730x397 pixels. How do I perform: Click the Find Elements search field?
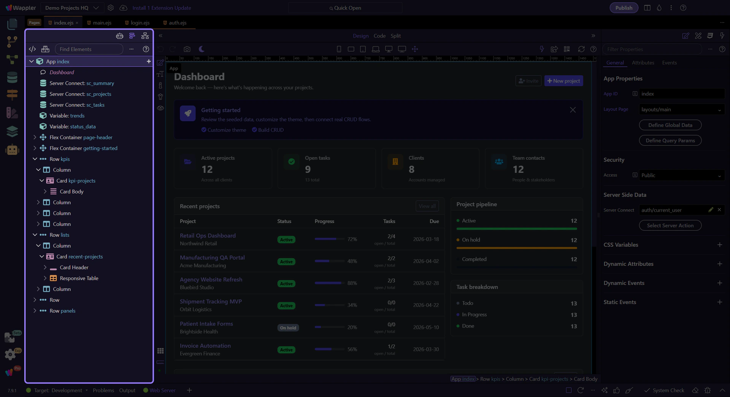[89, 49]
